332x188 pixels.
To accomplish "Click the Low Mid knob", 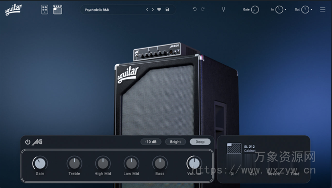I will tap(131, 163).
